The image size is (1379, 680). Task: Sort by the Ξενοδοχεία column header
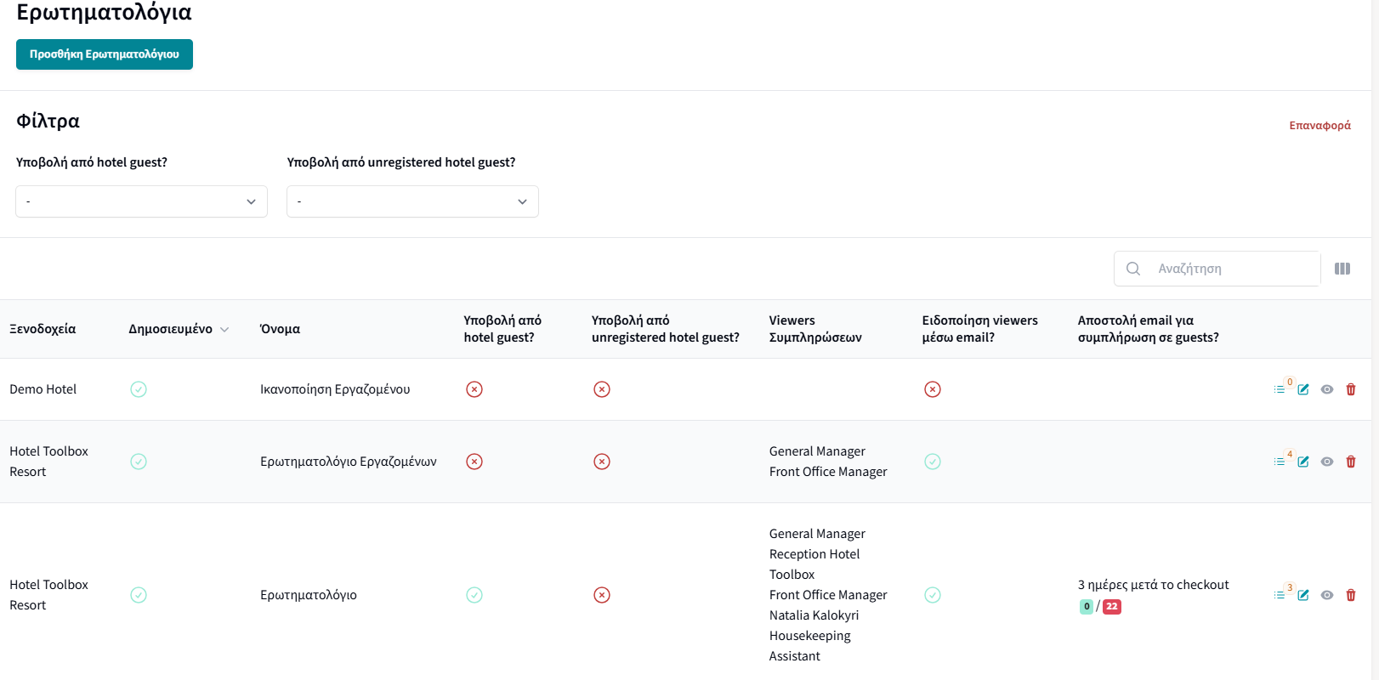click(43, 329)
